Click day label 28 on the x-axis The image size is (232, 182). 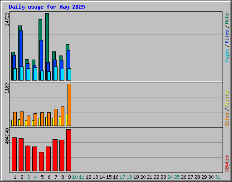pos(197,177)
